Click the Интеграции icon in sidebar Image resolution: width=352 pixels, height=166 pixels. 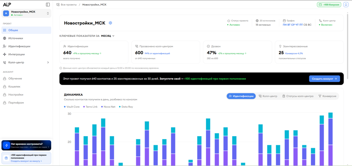point(4,54)
